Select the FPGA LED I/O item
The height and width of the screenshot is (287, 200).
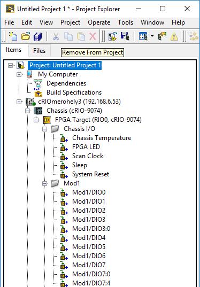point(86,147)
